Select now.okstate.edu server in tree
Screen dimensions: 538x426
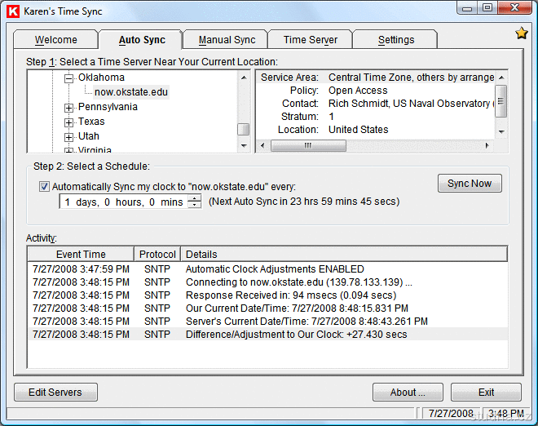[x=130, y=92]
